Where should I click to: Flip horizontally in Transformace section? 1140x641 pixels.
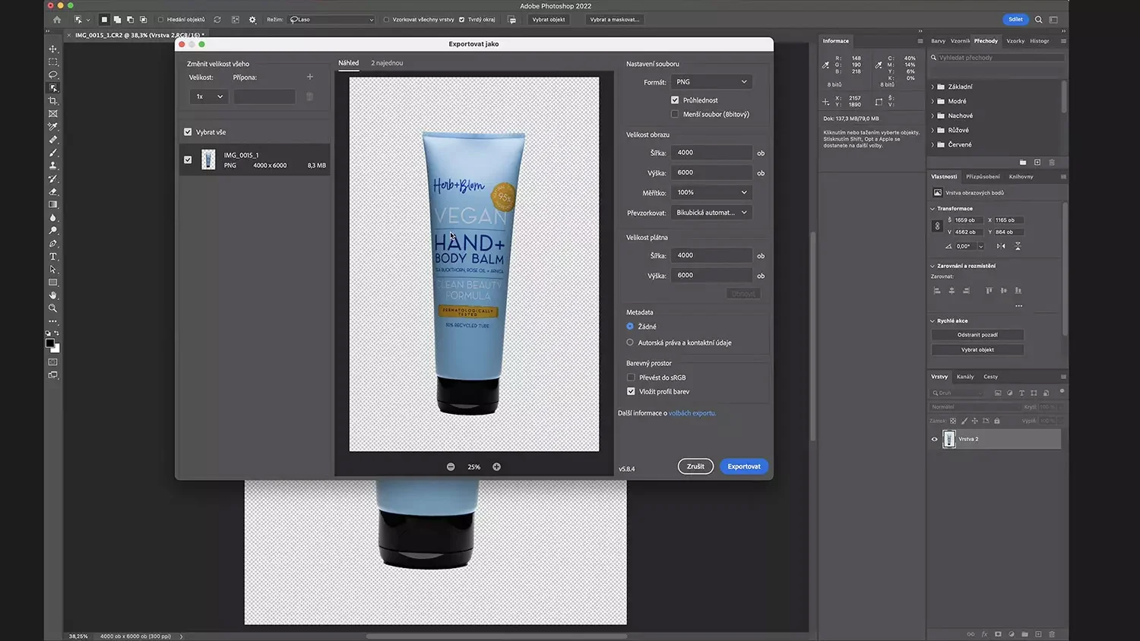[1001, 246]
